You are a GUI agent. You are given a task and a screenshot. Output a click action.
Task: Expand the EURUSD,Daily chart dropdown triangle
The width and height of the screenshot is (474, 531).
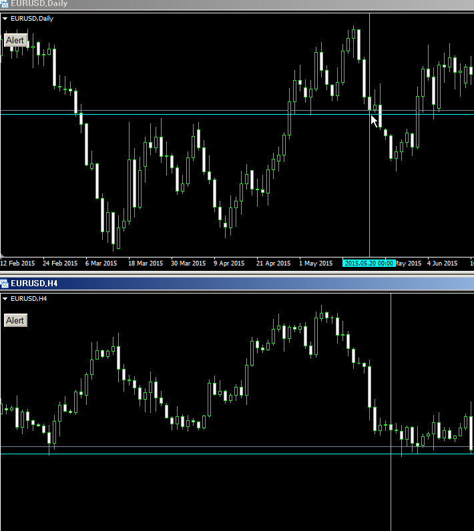click(5, 19)
